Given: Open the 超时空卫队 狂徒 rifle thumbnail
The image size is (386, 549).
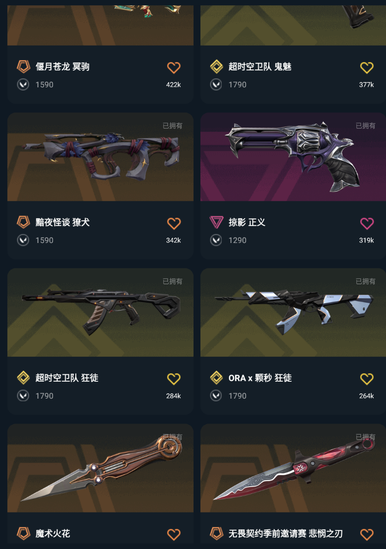Looking at the screenshot, I should coord(100,312).
